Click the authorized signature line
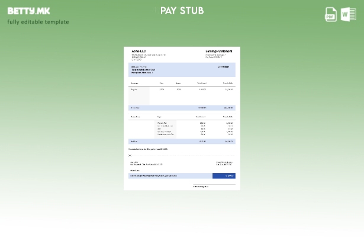The height and width of the screenshot is (237, 364). coord(214,185)
